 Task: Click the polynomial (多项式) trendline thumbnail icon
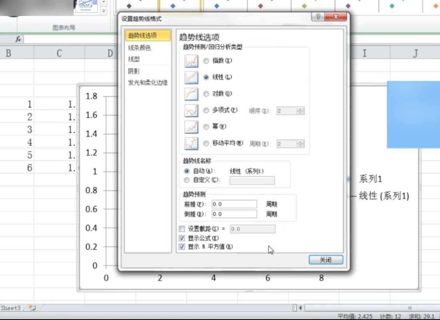pos(191,110)
